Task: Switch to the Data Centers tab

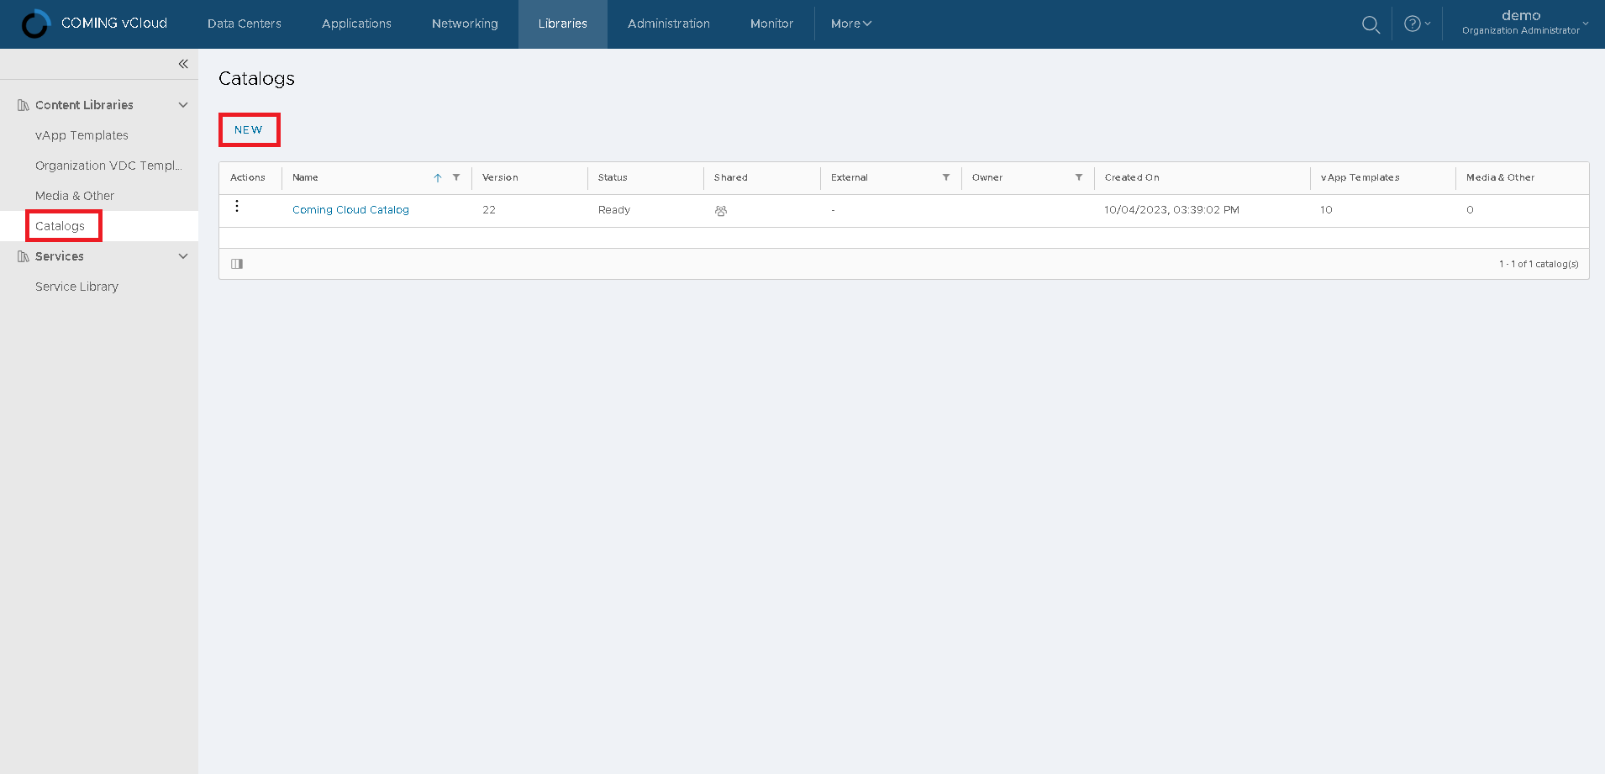Action: coord(245,24)
